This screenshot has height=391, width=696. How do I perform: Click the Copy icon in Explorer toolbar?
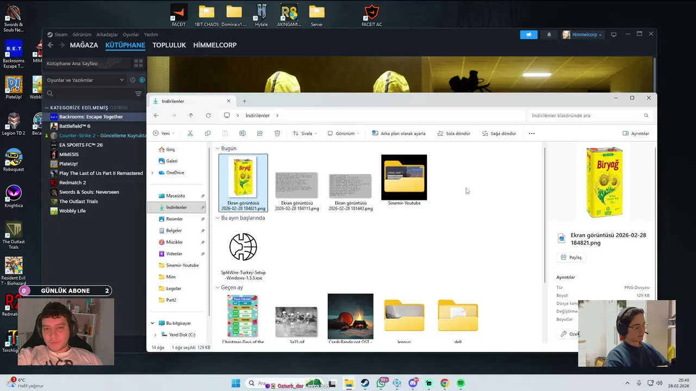pos(207,133)
